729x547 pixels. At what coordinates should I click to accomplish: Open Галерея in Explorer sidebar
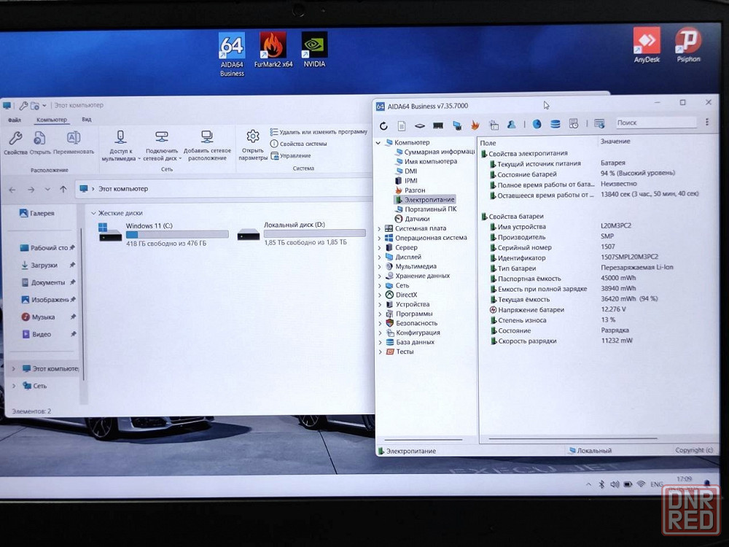tap(37, 214)
